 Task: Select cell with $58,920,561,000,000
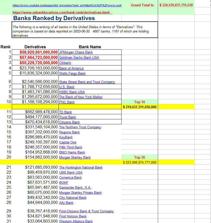[x=35, y=52]
